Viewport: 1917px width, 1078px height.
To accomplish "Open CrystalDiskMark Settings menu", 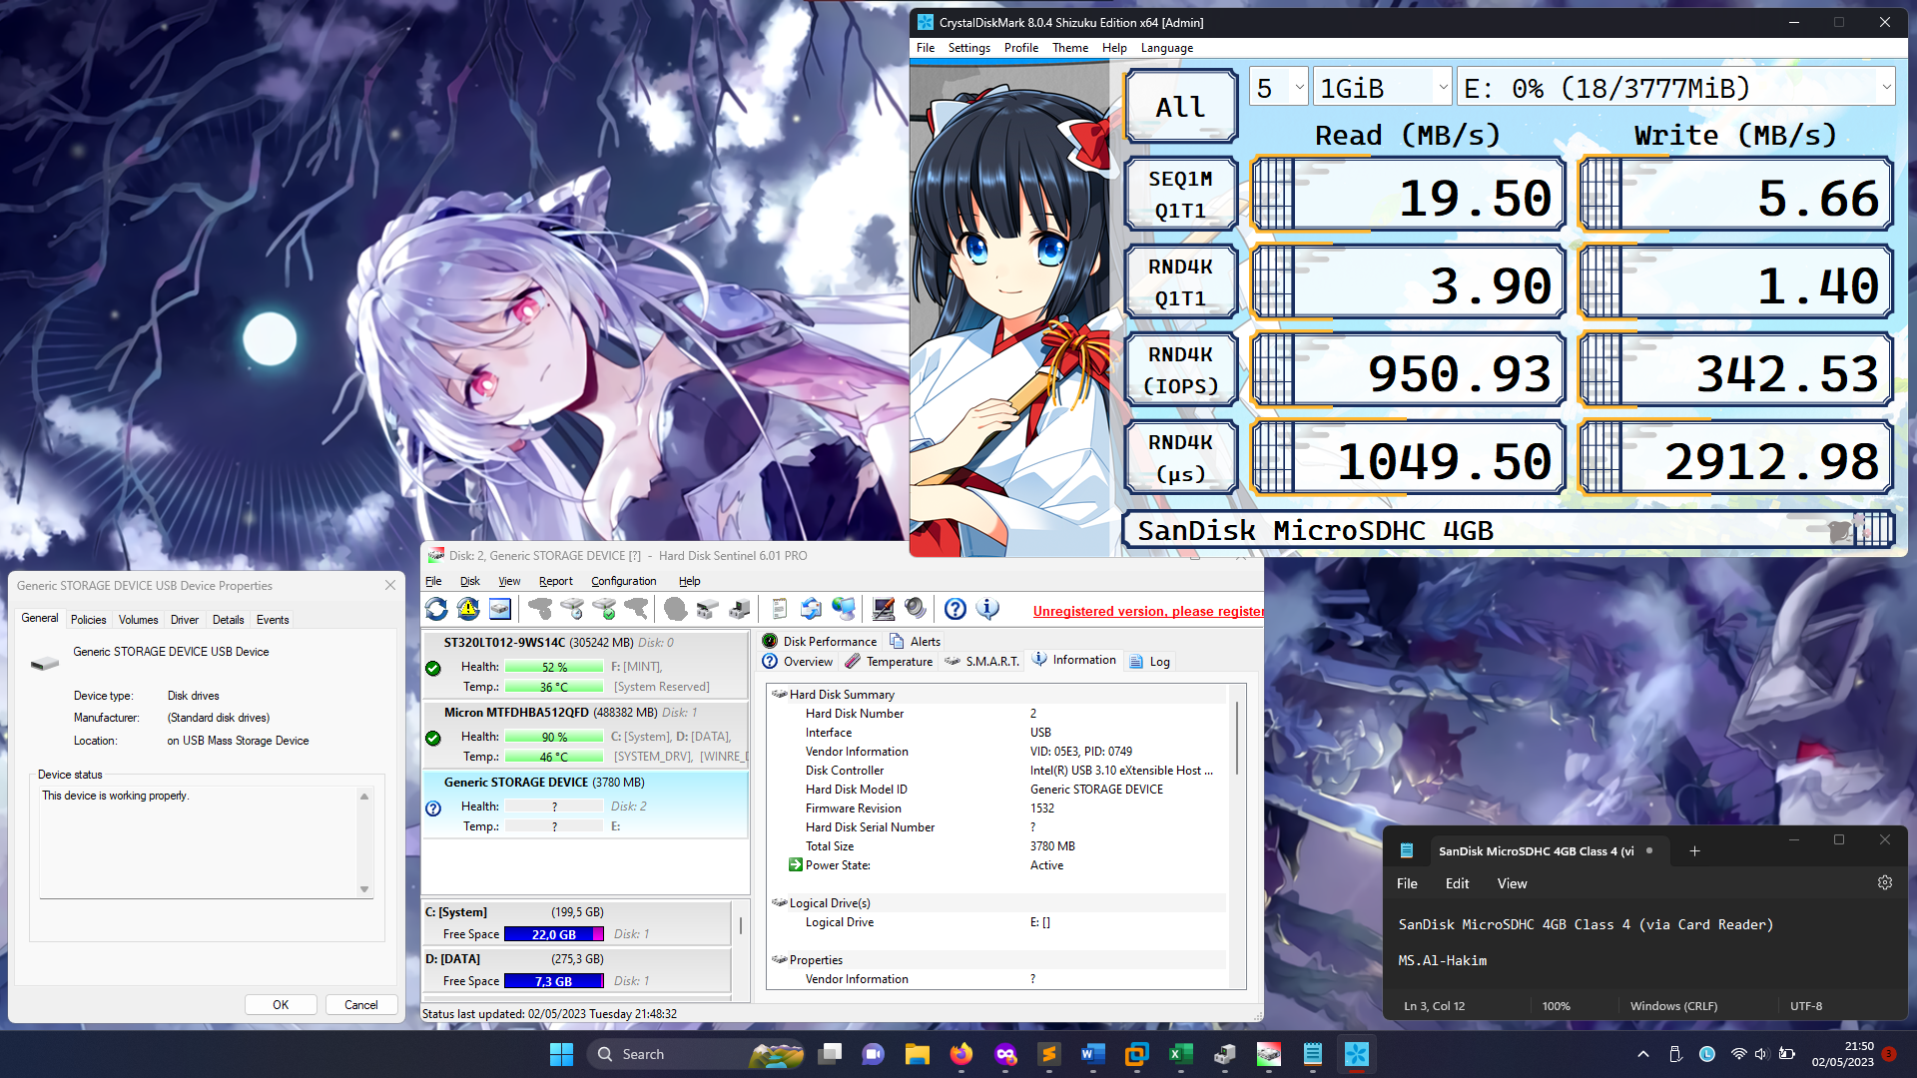I will [968, 48].
